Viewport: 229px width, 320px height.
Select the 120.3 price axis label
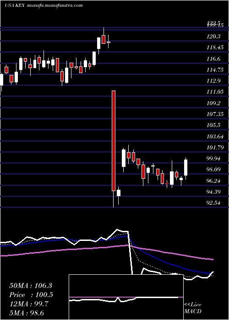(x=213, y=37)
